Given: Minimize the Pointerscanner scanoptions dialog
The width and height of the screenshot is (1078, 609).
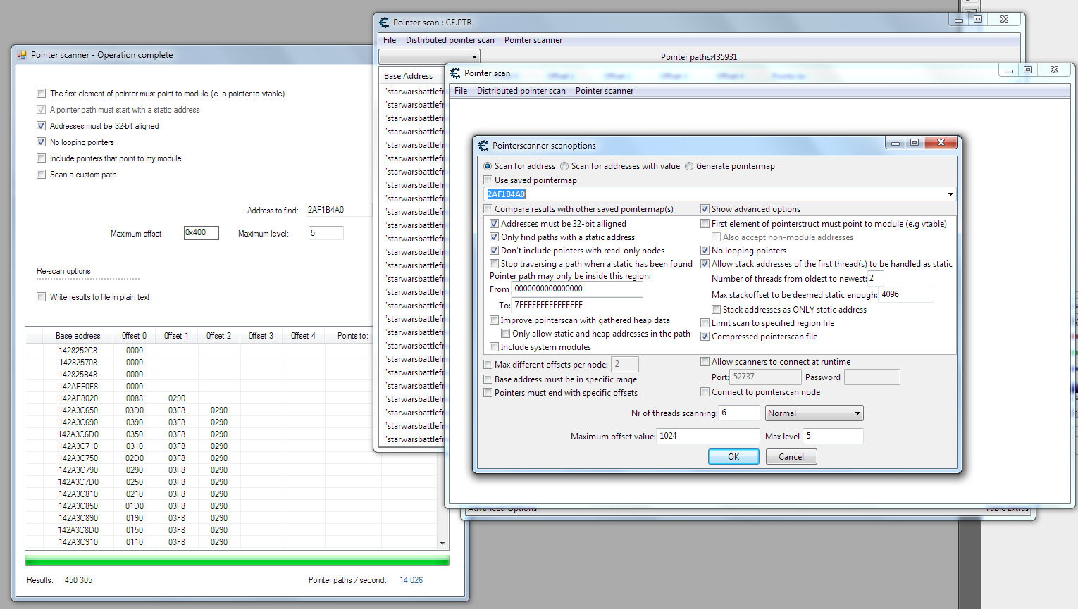Looking at the screenshot, I should (895, 143).
